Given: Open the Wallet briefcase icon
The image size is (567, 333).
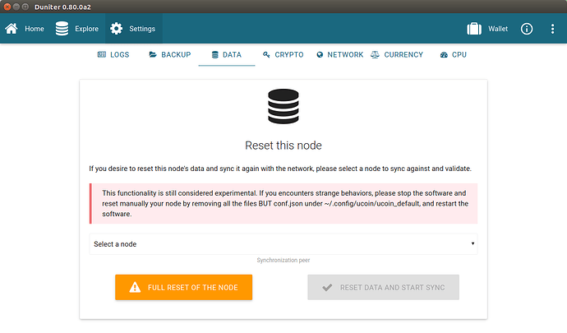Looking at the screenshot, I should click(474, 29).
